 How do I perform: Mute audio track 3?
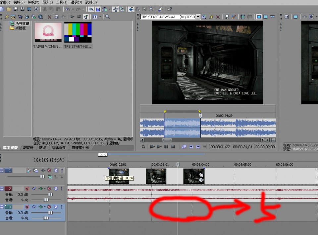tap(56, 207)
